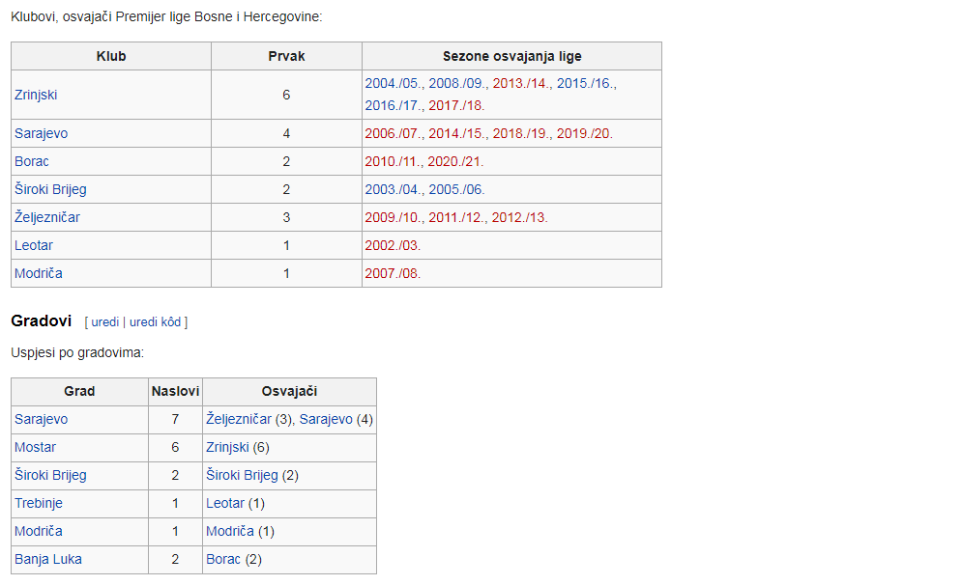The width and height of the screenshot is (963, 585).
Task: Open the 2006./07. season red link
Action: pyautogui.click(x=394, y=133)
